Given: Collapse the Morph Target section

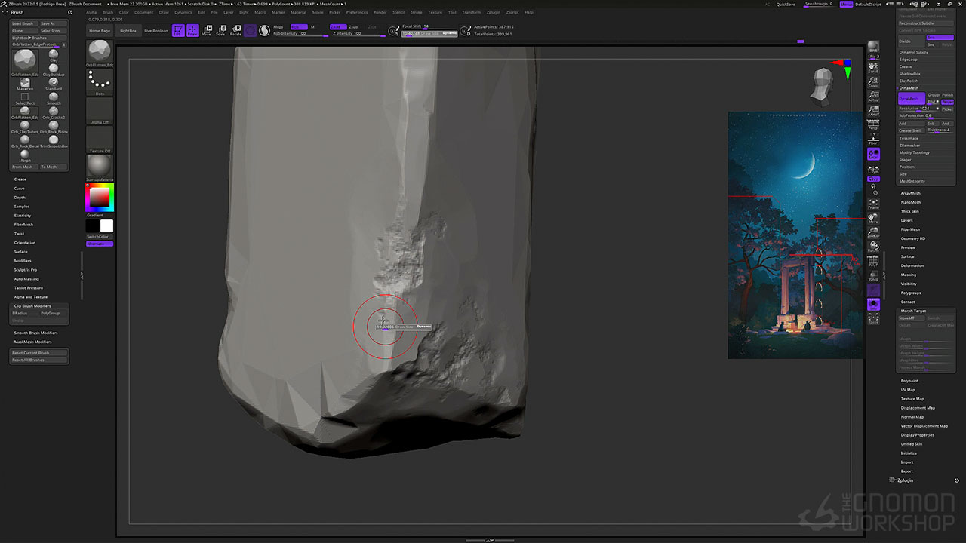Looking at the screenshot, I should tap(912, 311).
